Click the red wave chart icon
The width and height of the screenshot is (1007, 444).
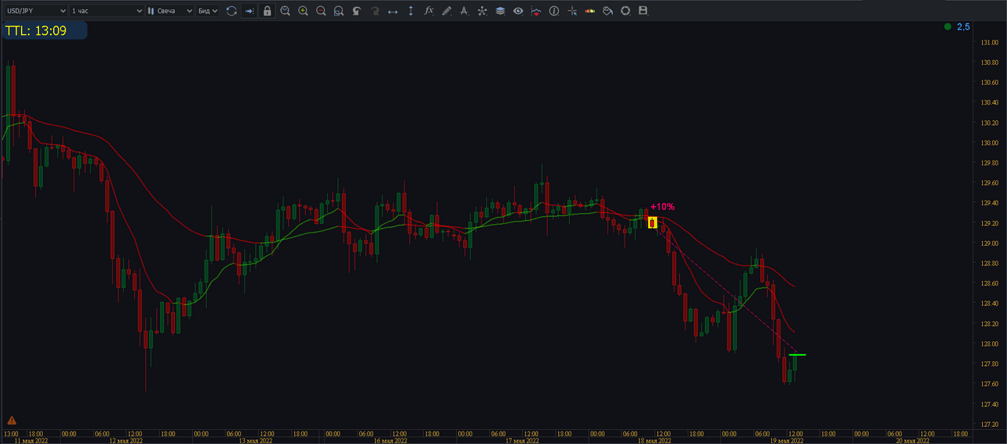(536, 11)
